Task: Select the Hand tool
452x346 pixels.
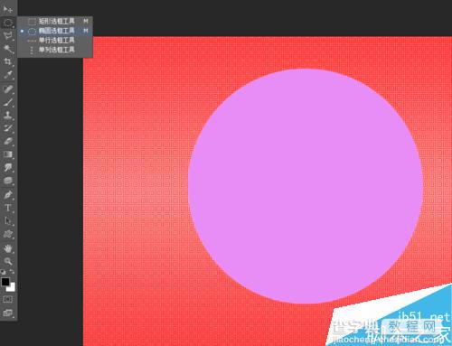Action: pos(8,248)
